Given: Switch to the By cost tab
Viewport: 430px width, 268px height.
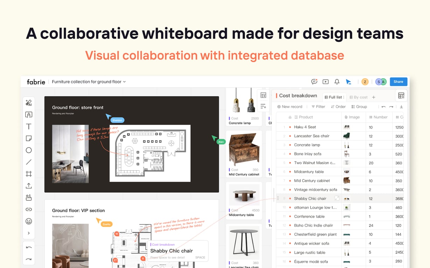Looking at the screenshot, I should [359, 97].
